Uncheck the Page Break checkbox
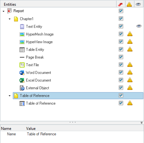Screen dimensions: 144x143 121,57
